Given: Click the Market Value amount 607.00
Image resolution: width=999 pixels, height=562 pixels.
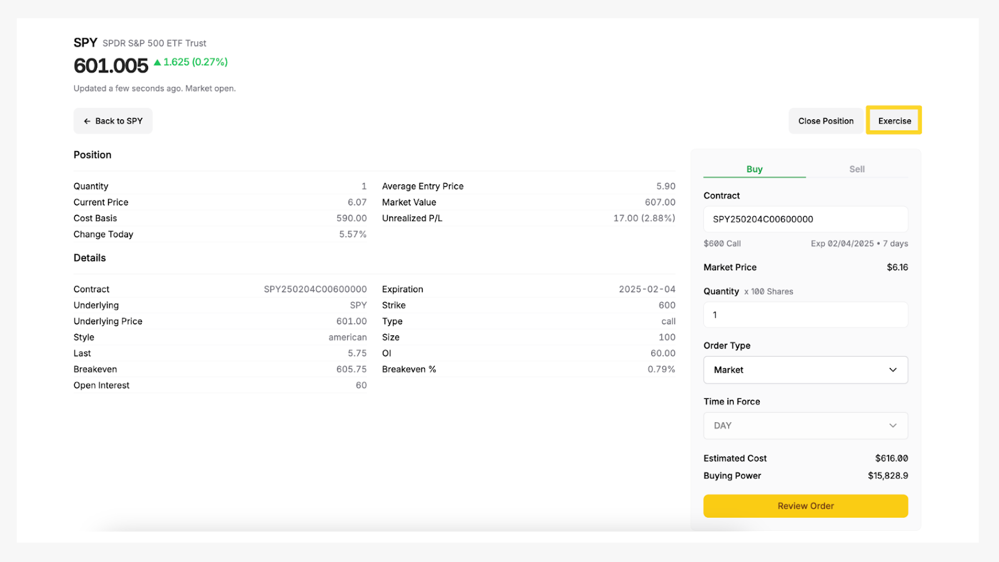Looking at the screenshot, I should pos(660,202).
